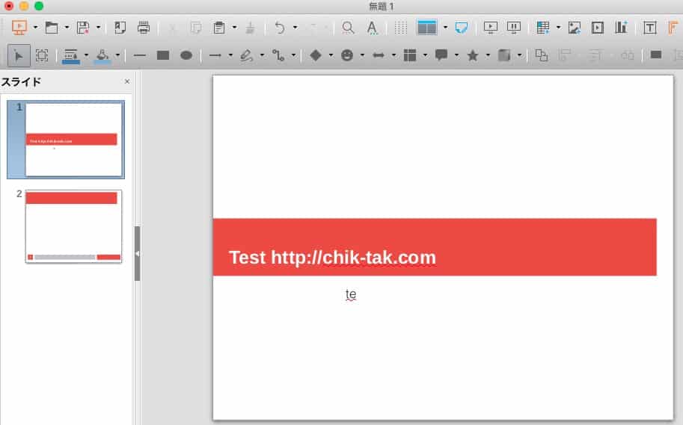The height and width of the screenshot is (425, 683).
Task: Expand the Fill Color dropdown arrow
Action: [x=117, y=55]
